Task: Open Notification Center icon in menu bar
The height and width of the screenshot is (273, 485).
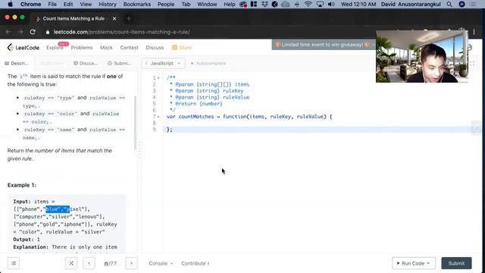Action: [473, 4]
